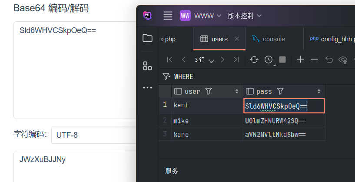The image size is (355, 182).
Task: Delete the selected row with minus icon
Action: coord(314,60)
